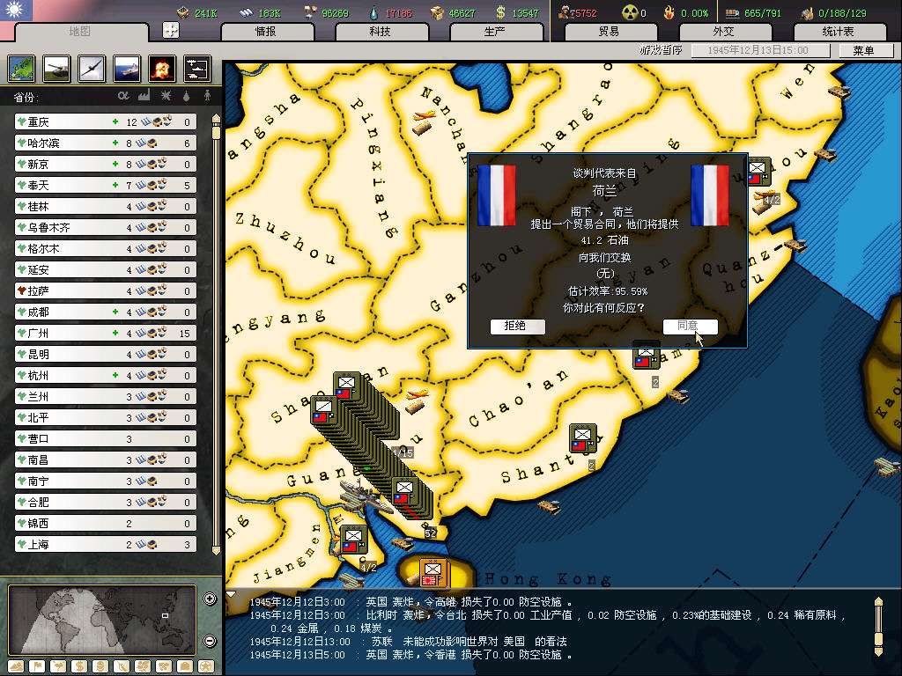
Task: Switch to region map mode icon
Action: tap(143, 667)
